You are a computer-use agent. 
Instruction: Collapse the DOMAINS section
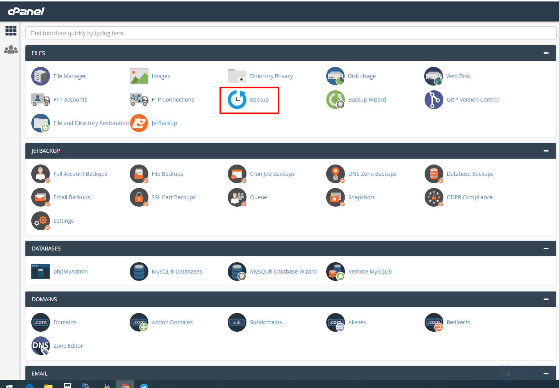pyautogui.click(x=546, y=299)
